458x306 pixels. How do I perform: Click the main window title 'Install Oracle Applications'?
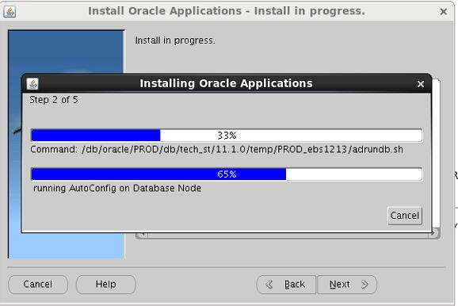(x=227, y=11)
